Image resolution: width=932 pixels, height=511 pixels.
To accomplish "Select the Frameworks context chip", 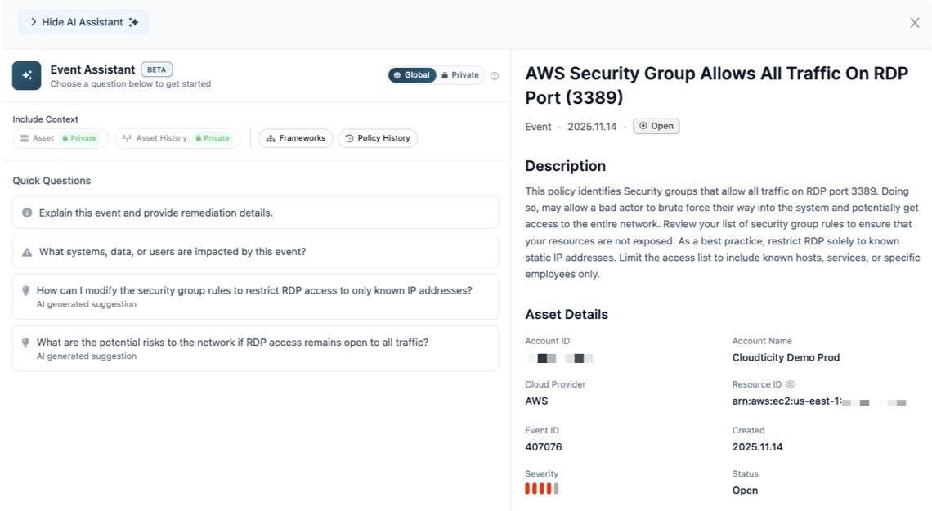I will pyautogui.click(x=294, y=138).
